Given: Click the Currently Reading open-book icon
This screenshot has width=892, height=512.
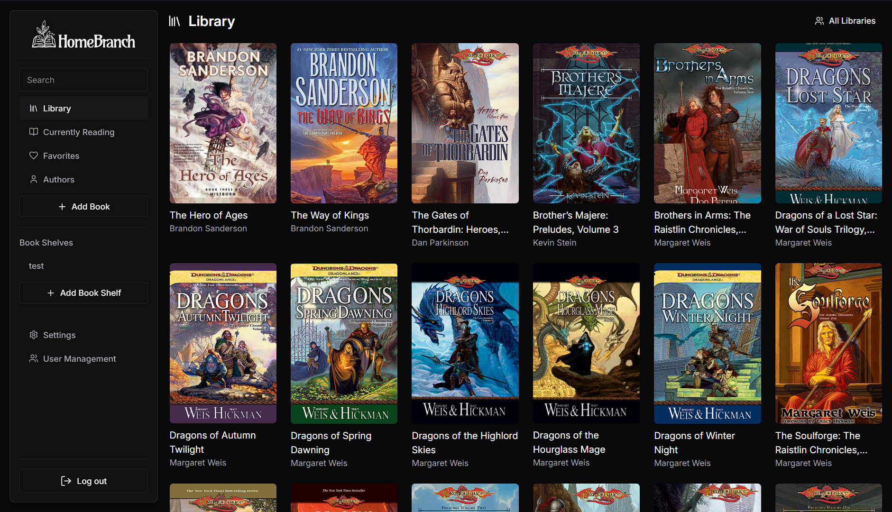Looking at the screenshot, I should coord(33,132).
